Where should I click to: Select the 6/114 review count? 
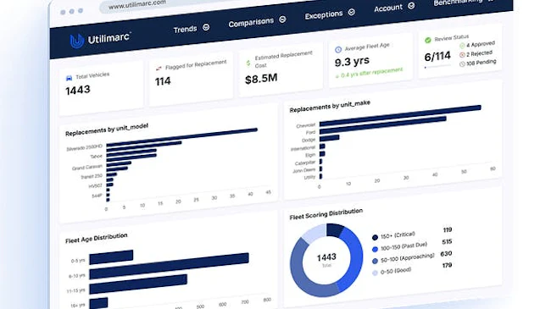[x=437, y=56]
